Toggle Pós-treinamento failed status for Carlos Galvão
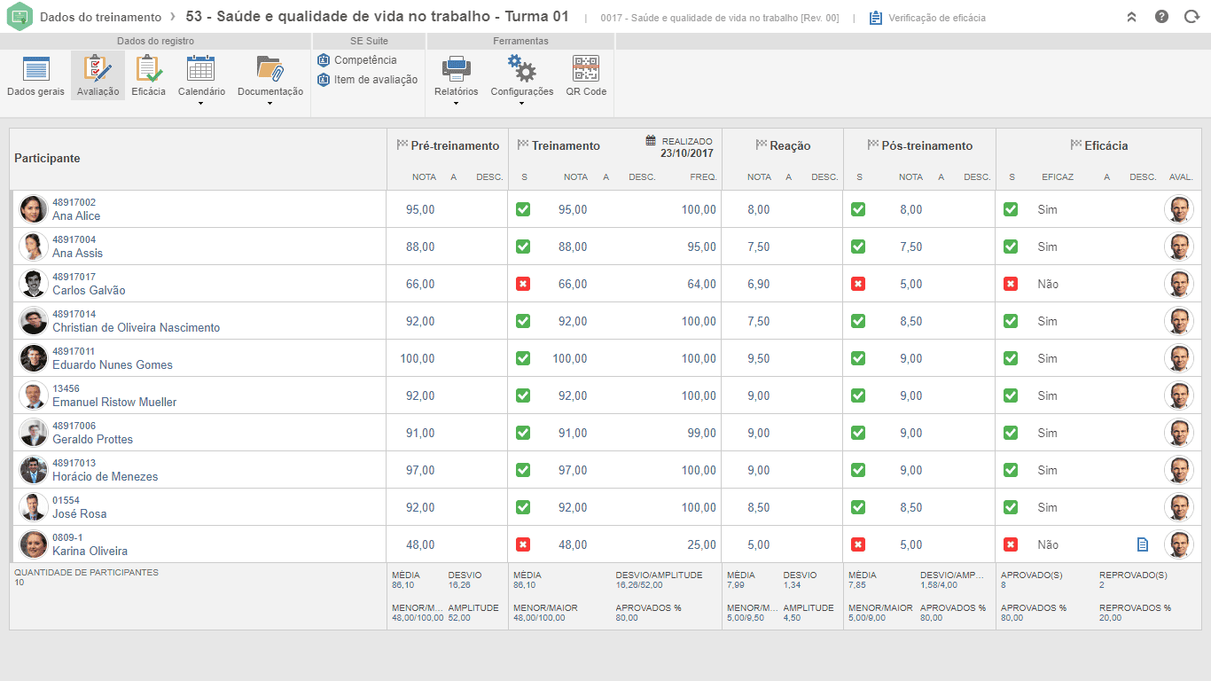The width and height of the screenshot is (1211, 681). (x=858, y=284)
